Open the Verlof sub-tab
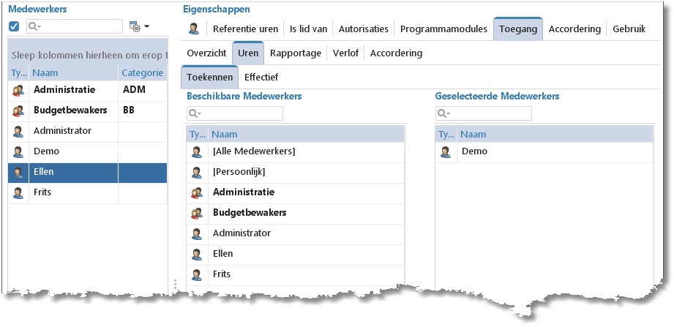The image size is (674, 327). click(x=345, y=53)
